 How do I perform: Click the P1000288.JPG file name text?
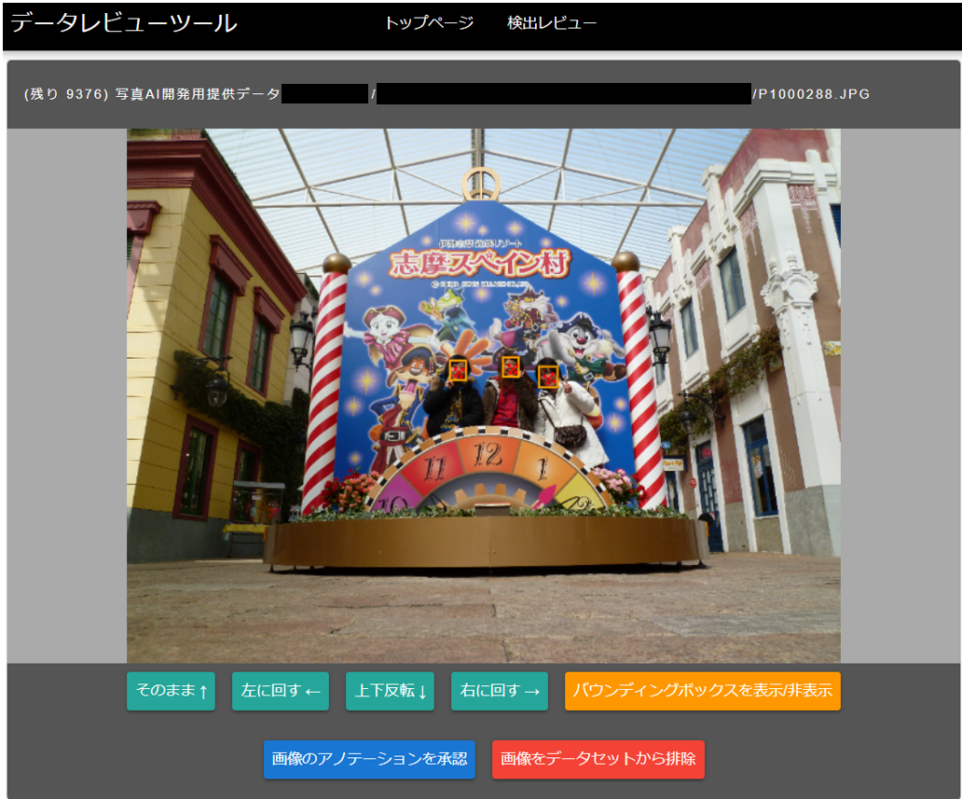click(814, 94)
